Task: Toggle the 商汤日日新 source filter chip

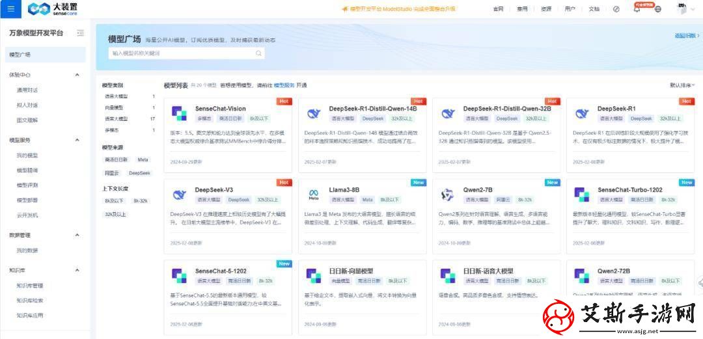Action: pyautogui.click(x=116, y=159)
